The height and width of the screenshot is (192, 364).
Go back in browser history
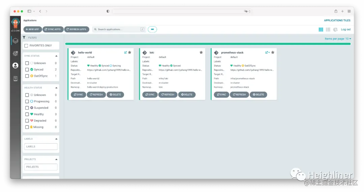point(40,11)
